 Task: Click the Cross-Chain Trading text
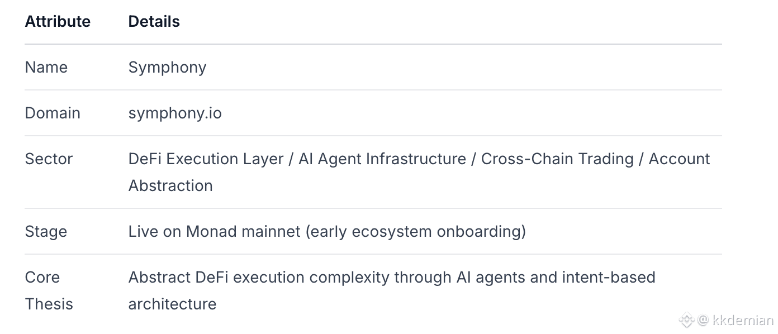click(557, 159)
